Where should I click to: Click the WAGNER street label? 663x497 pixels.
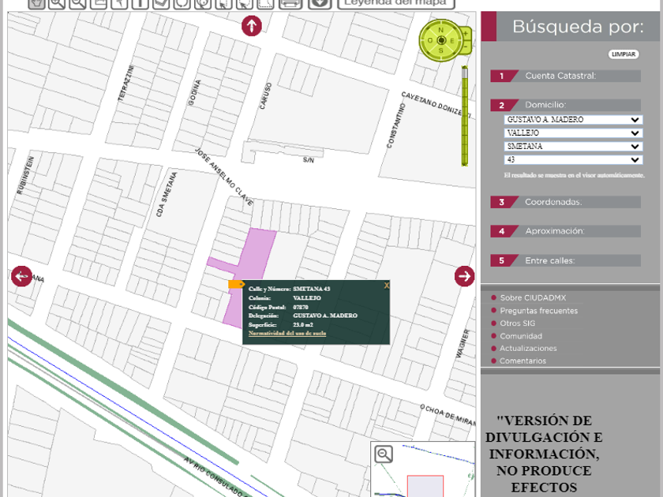(x=463, y=344)
